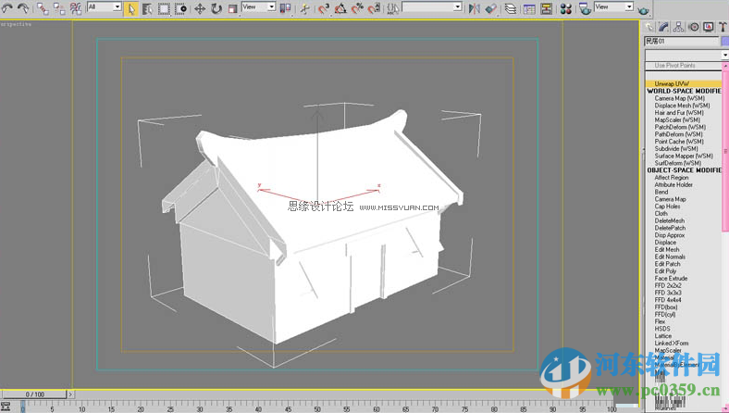Click the Undo arrow icon
The image size is (729, 413).
click(6, 8)
